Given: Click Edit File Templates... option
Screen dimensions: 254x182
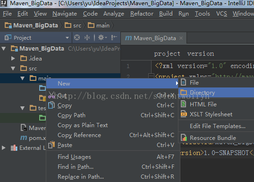Looking at the screenshot, I should point(218,126).
